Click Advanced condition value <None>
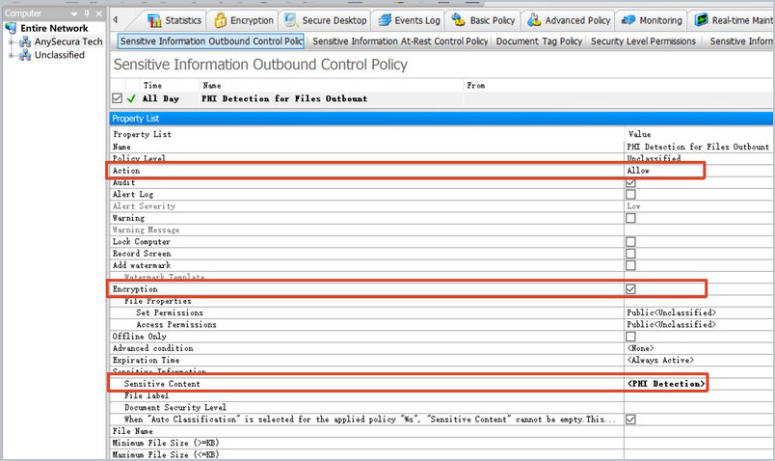This screenshot has height=461, width=775. [x=641, y=348]
